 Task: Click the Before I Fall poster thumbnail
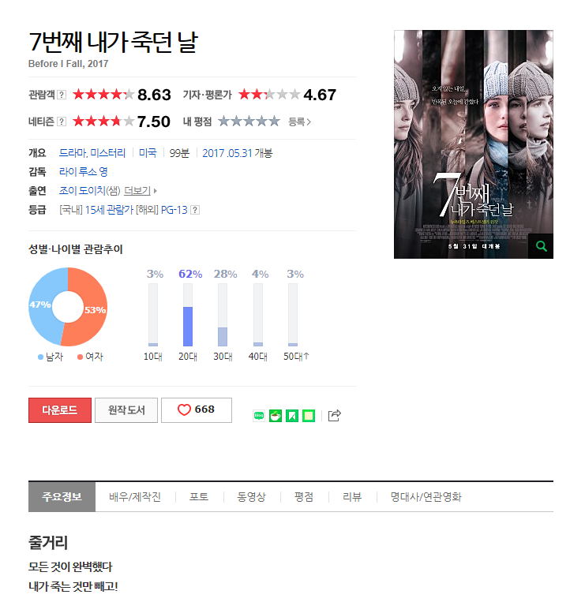tap(473, 144)
